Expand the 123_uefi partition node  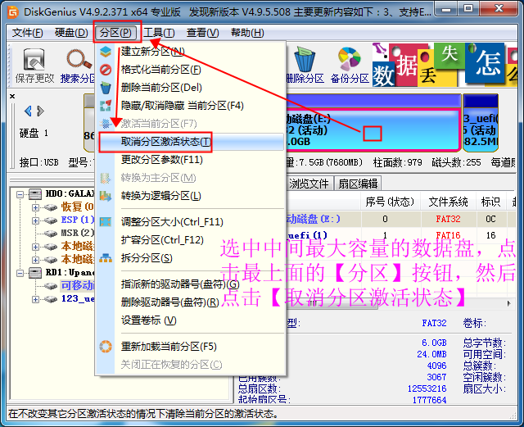coord(35,299)
